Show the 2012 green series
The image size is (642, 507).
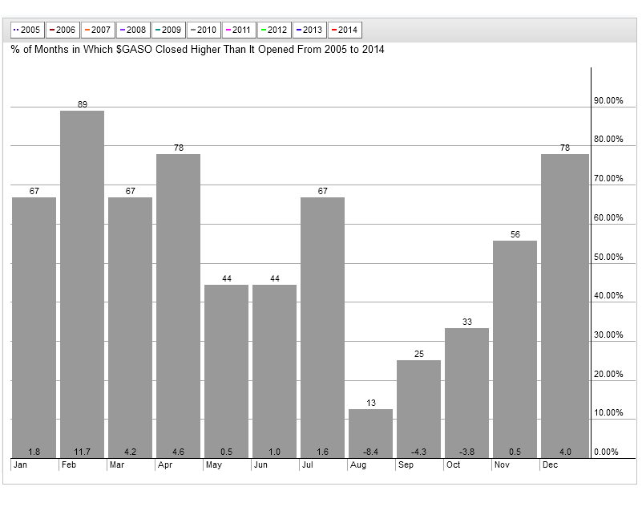(x=273, y=30)
